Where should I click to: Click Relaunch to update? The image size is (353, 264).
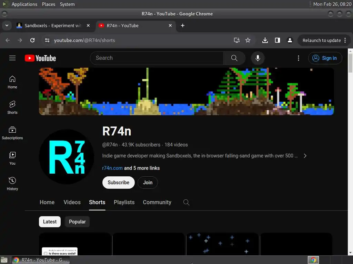[322, 41]
